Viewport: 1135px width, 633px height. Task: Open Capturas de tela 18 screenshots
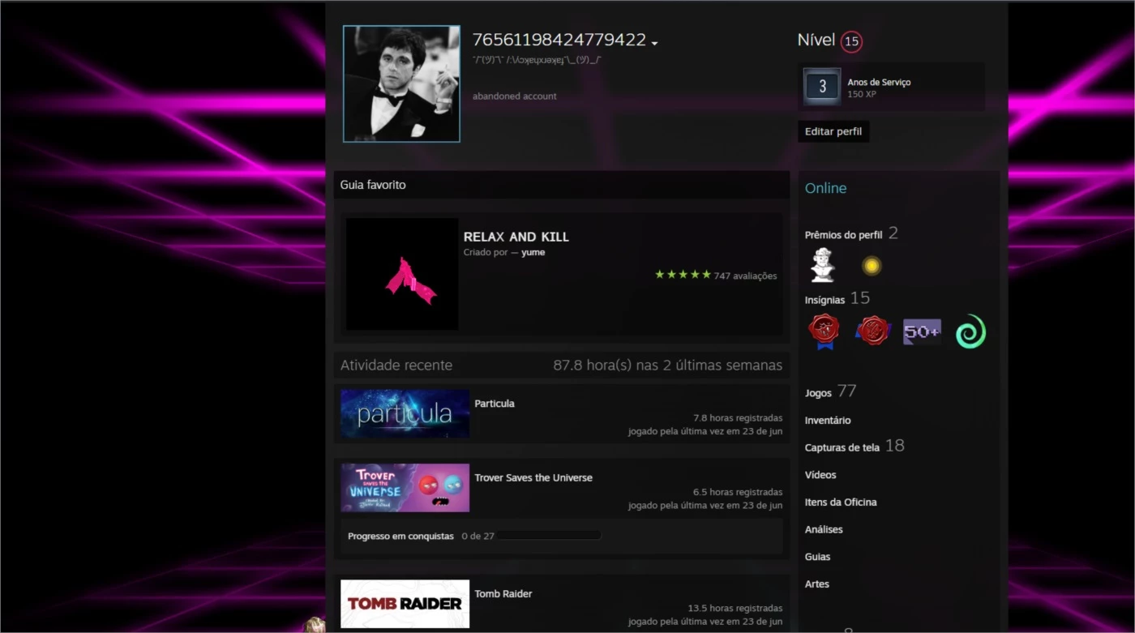pyautogui.click(x=854, y=447)
